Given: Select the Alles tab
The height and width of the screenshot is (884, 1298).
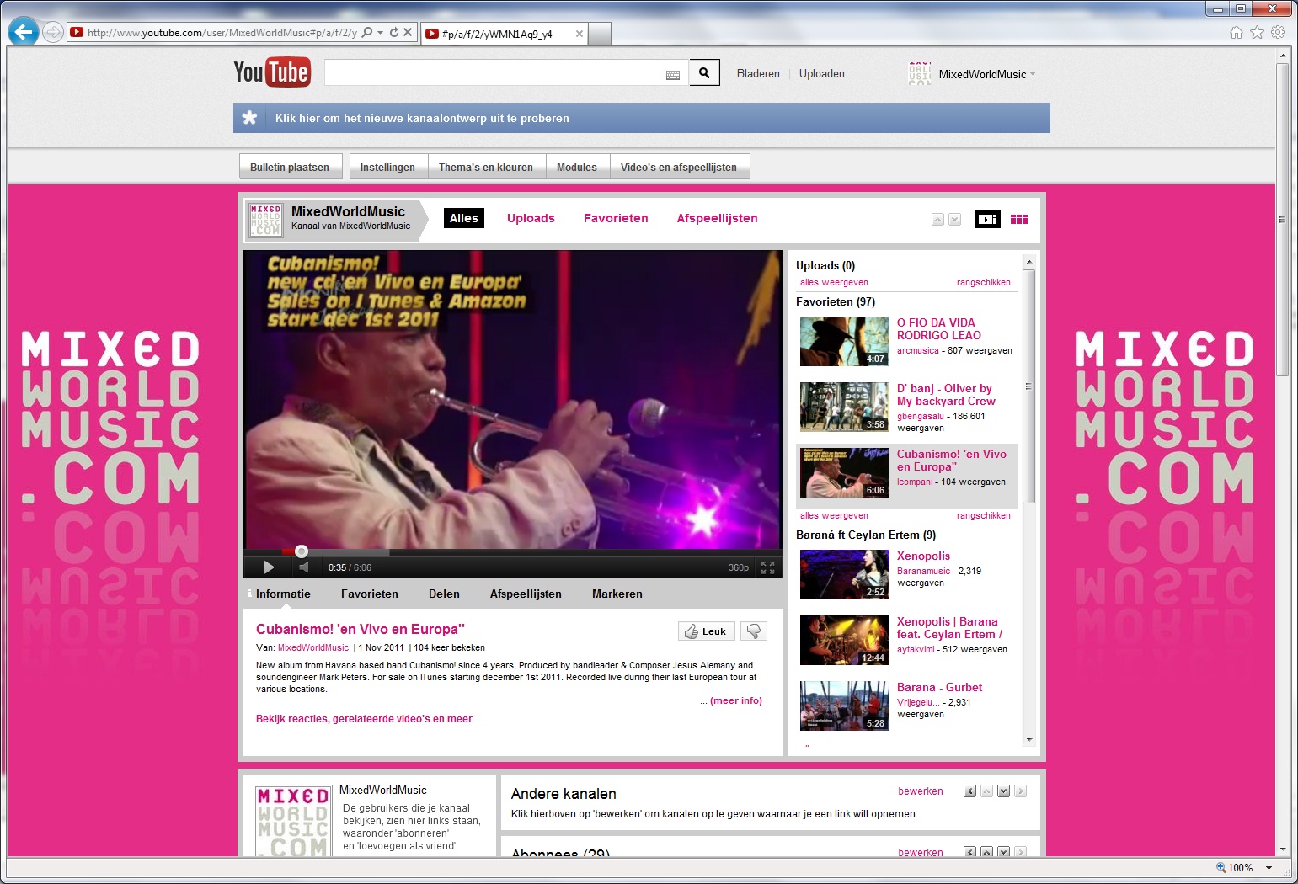Looking at the screenshot, I should pyautogui.click(x=463, y=218).
